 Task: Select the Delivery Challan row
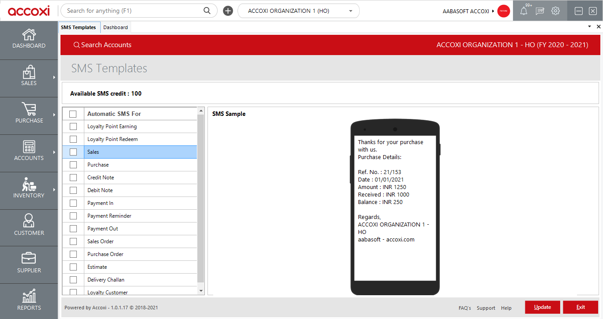click(x=130, y=280)
